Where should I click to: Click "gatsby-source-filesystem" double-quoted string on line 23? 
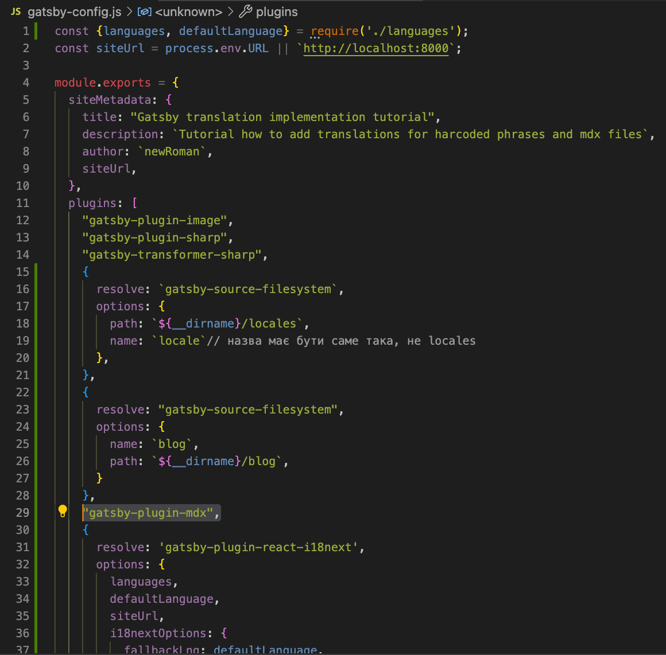[248, 410]
